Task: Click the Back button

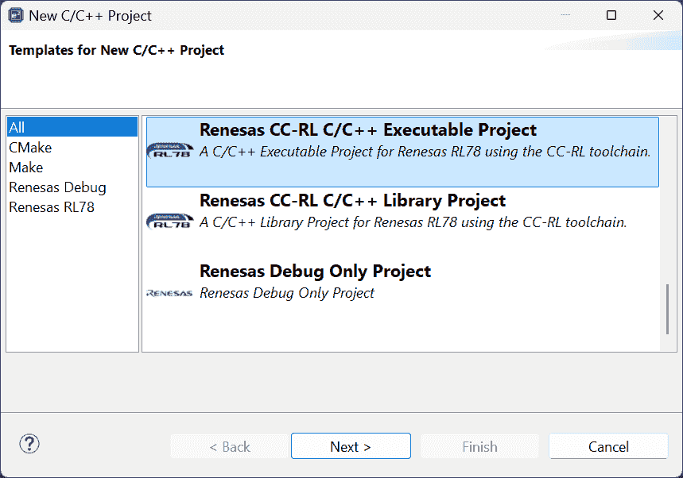Action: [230, 446]
